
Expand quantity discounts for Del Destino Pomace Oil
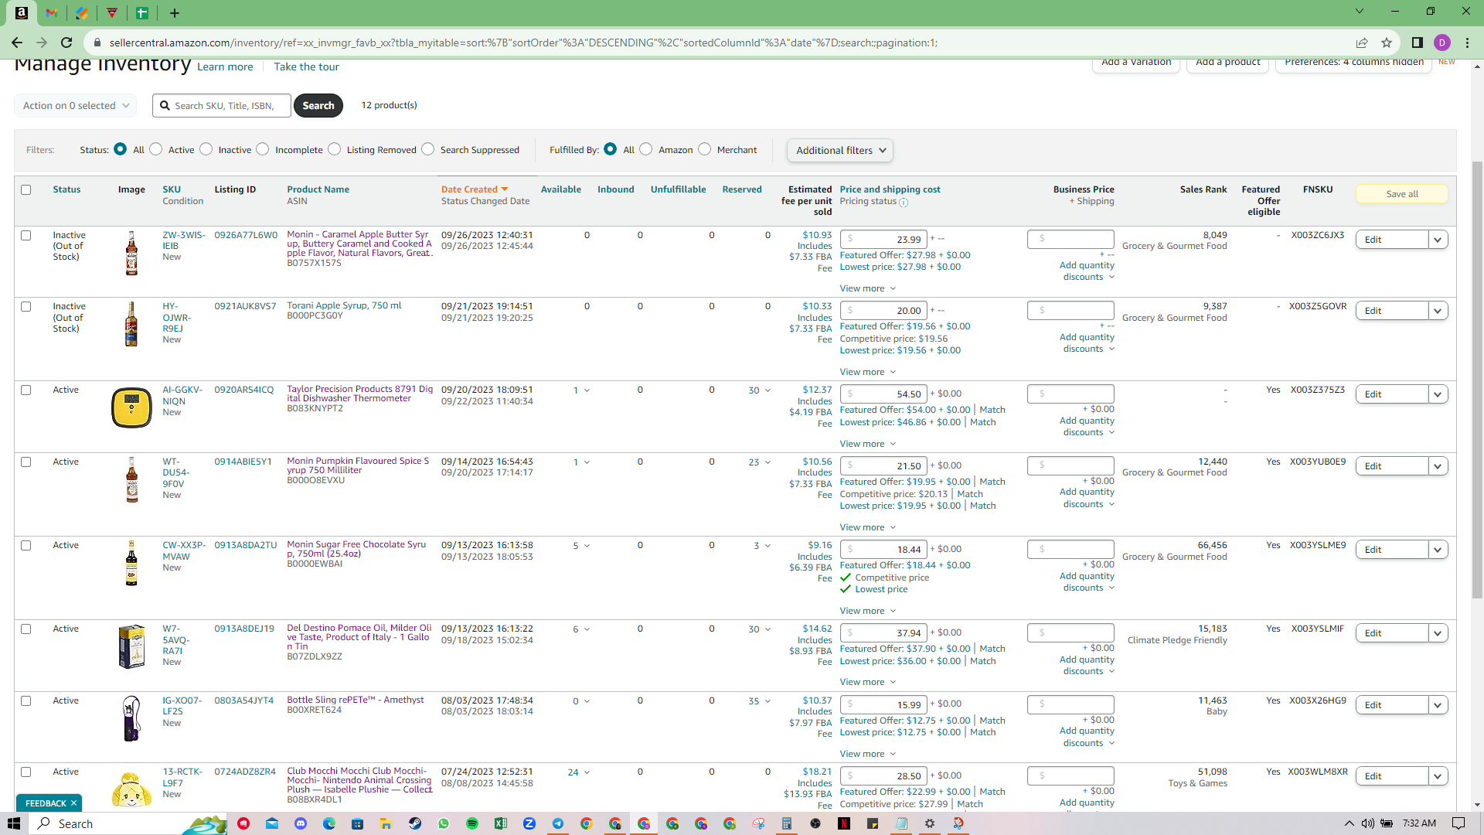1088,666
